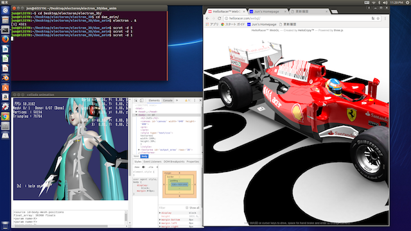Open a new Chrome tab
The height and width of the screenshot is (231, 411).
point(334,12)
